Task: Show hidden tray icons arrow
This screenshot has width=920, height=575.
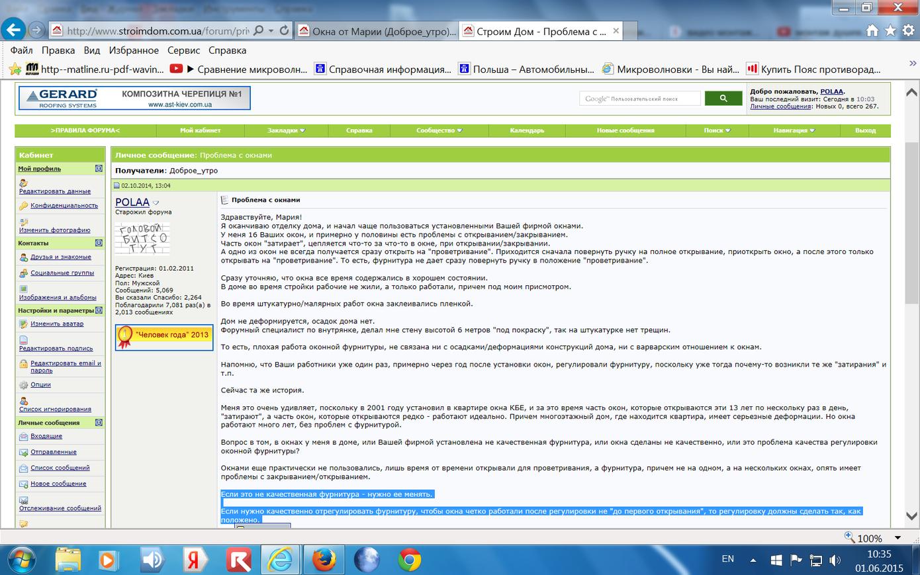Action: 753,560
